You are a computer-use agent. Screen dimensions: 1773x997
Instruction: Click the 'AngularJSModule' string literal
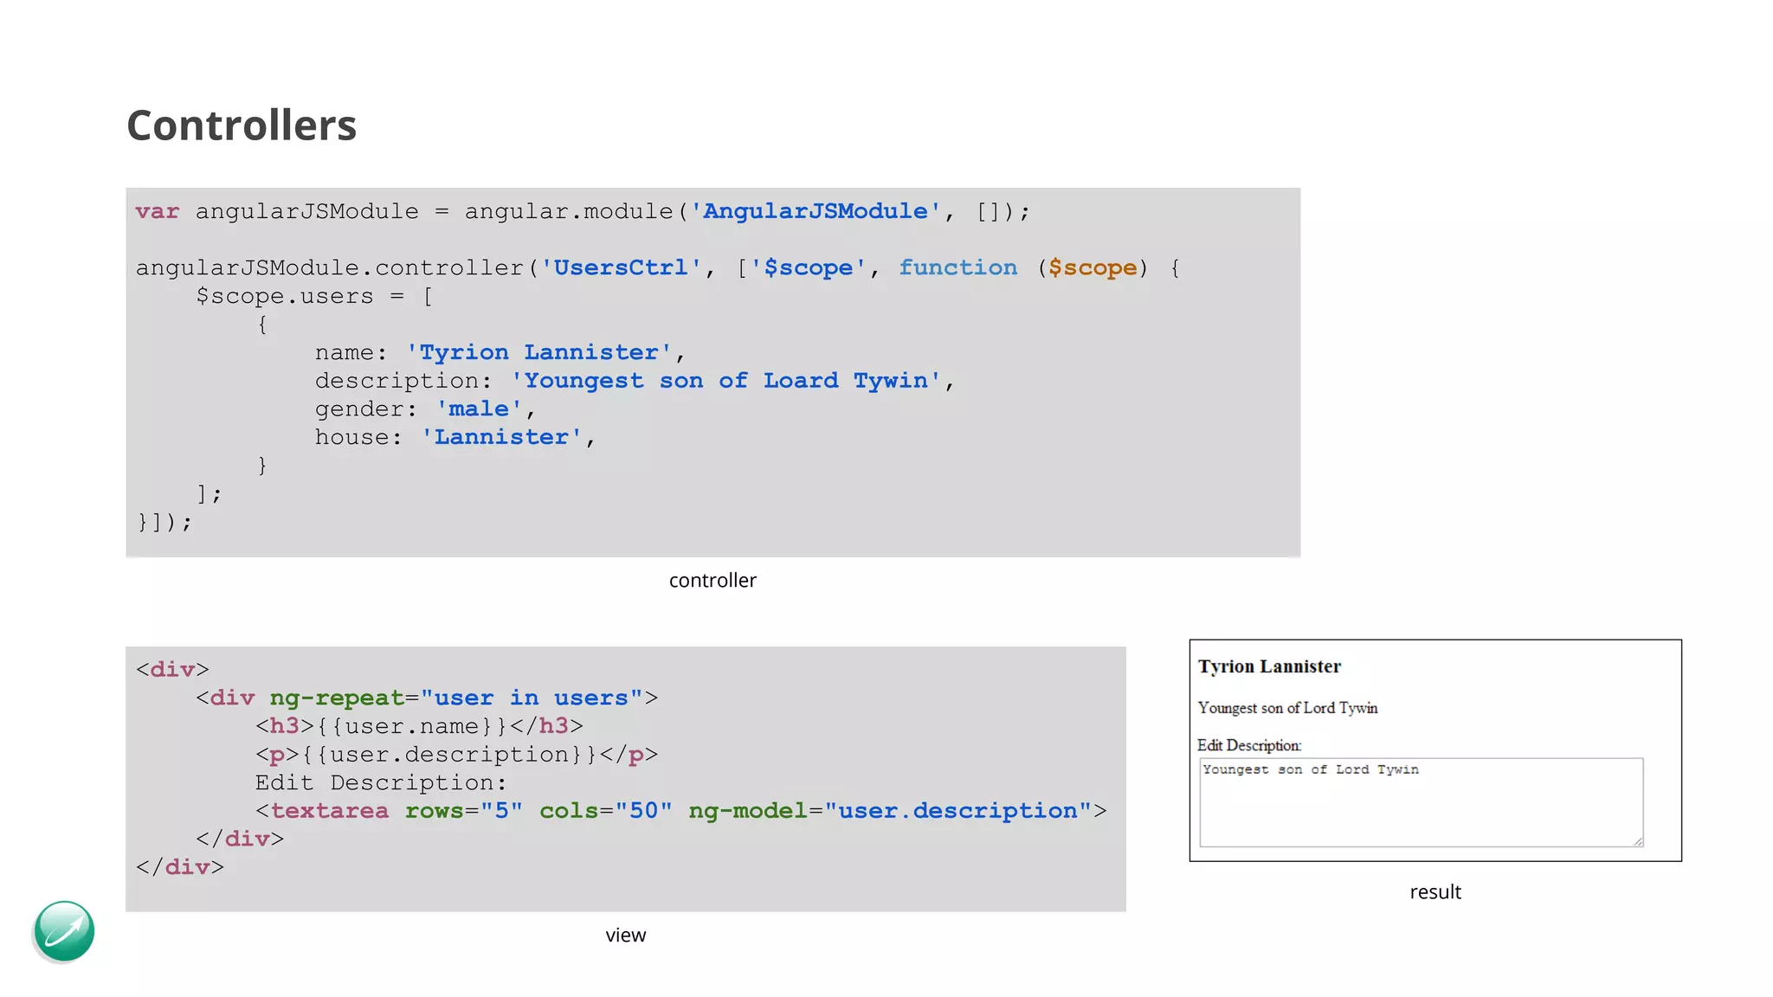click(815, 211)
